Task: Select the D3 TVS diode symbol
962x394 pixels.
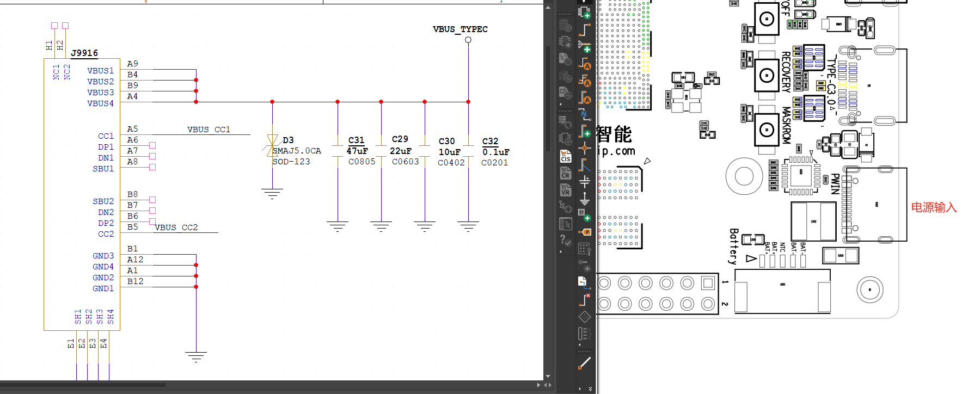Action: click(x=272, y=145)
